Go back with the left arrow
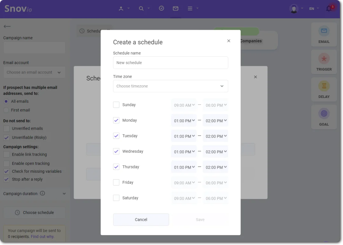 [7, 26]
